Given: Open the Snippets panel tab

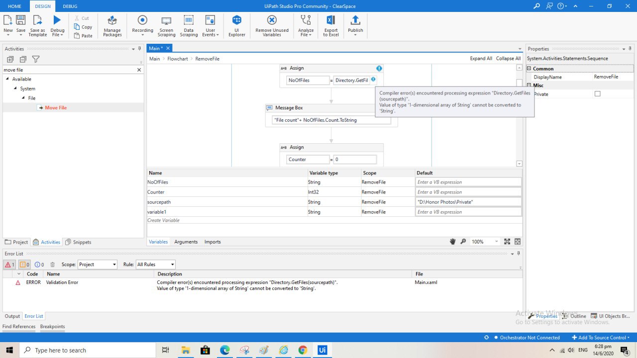Looking at the screenshot, I should pyautogui.click(x=78, y=242).
